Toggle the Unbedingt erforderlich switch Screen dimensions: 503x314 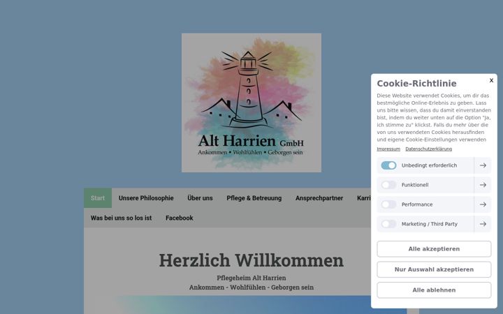pos(388,165)
